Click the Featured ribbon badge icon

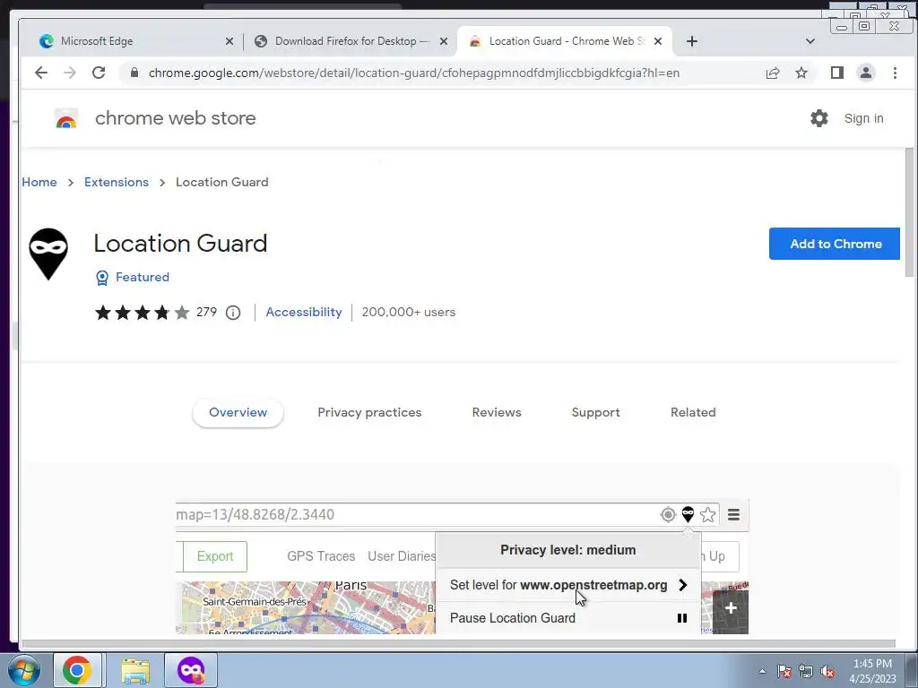[x=102, y=278]
